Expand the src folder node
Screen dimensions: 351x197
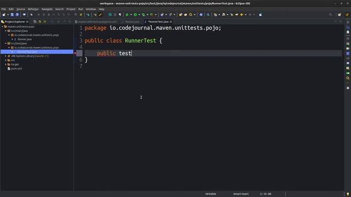pos(6,60)
